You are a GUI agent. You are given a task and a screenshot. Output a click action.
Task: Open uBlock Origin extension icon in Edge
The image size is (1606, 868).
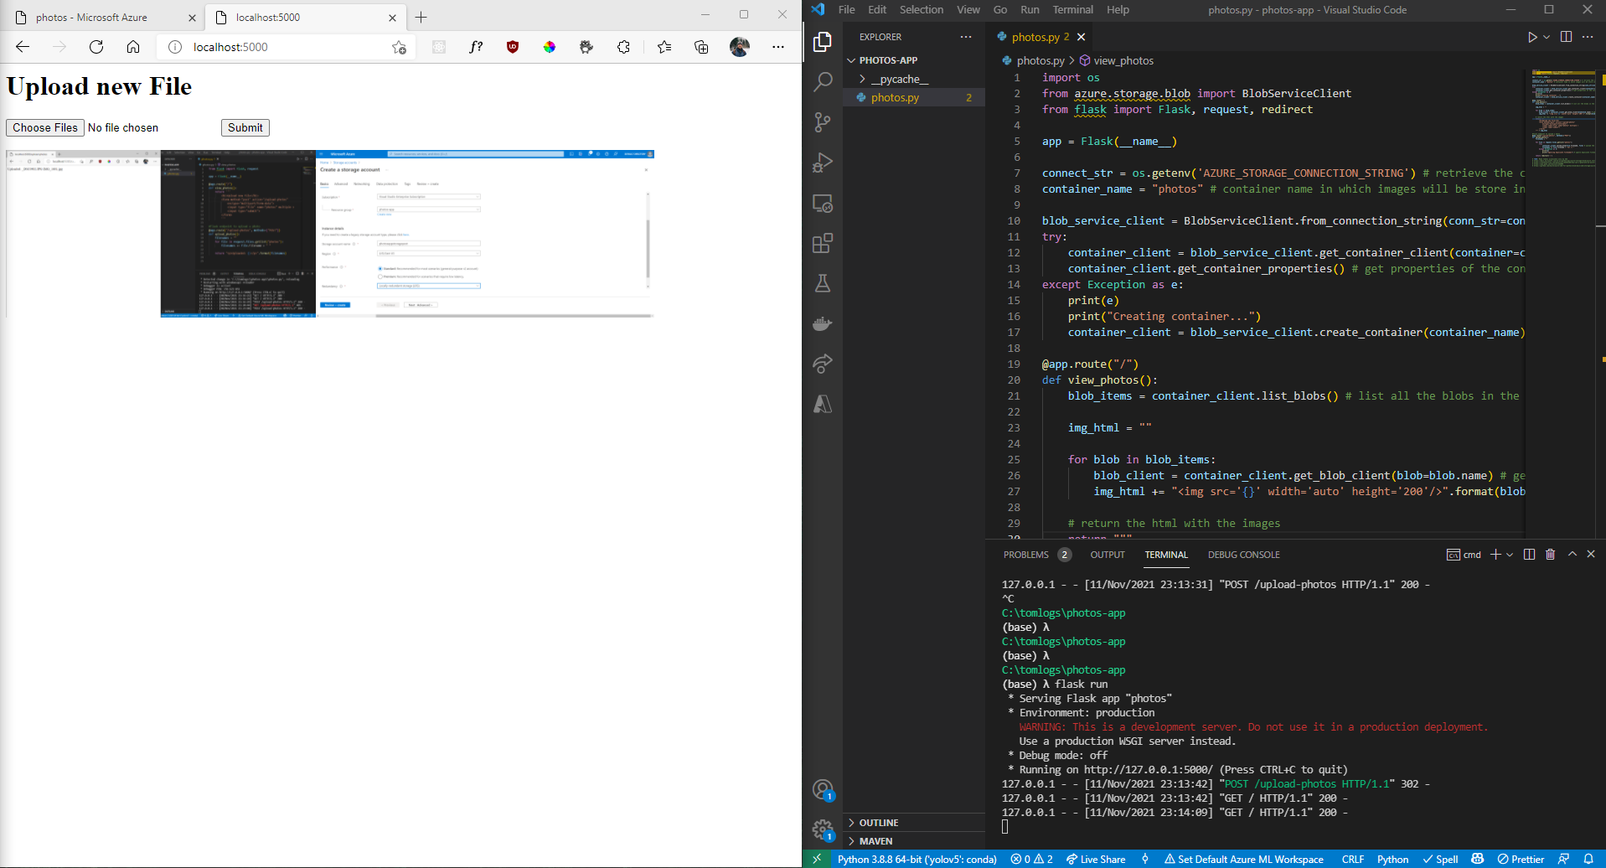[x=513, y=47]
